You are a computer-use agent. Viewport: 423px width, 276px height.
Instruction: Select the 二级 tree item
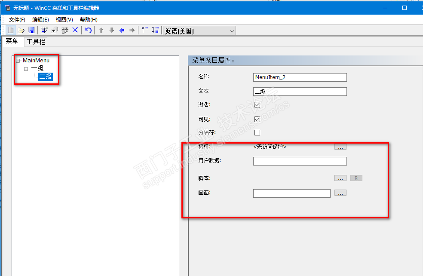[45, 77]
